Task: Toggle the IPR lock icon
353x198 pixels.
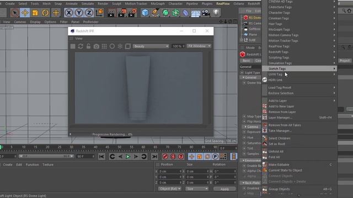Action: 88,46
